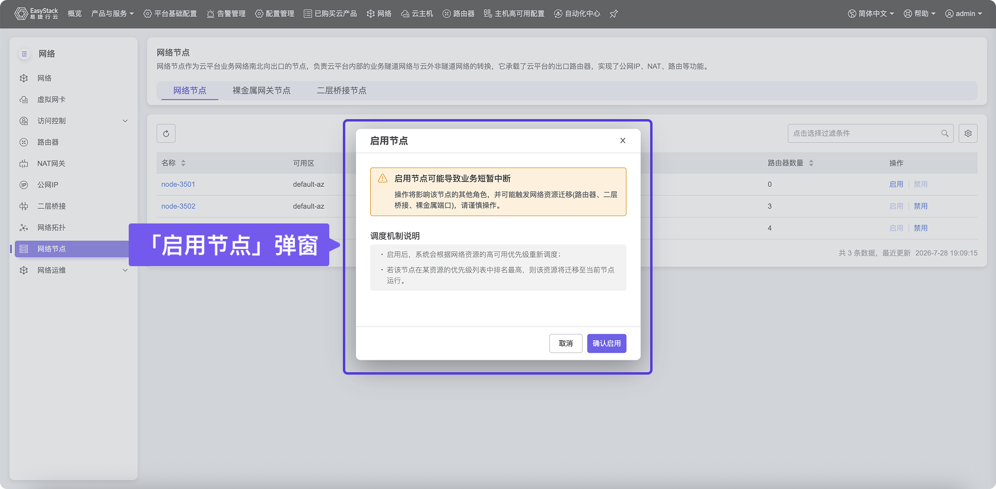Click 禁用 for node-3502
996x489 pixels.
(x=921, y=206)
